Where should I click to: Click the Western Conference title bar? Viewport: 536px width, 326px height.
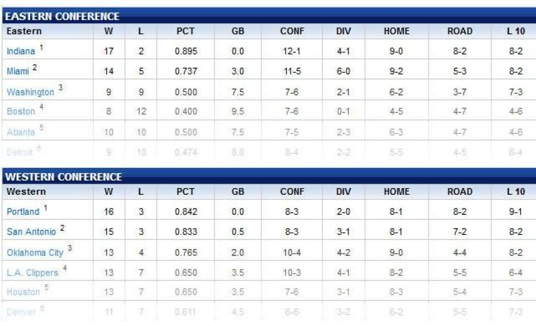(x=268, y=177)
